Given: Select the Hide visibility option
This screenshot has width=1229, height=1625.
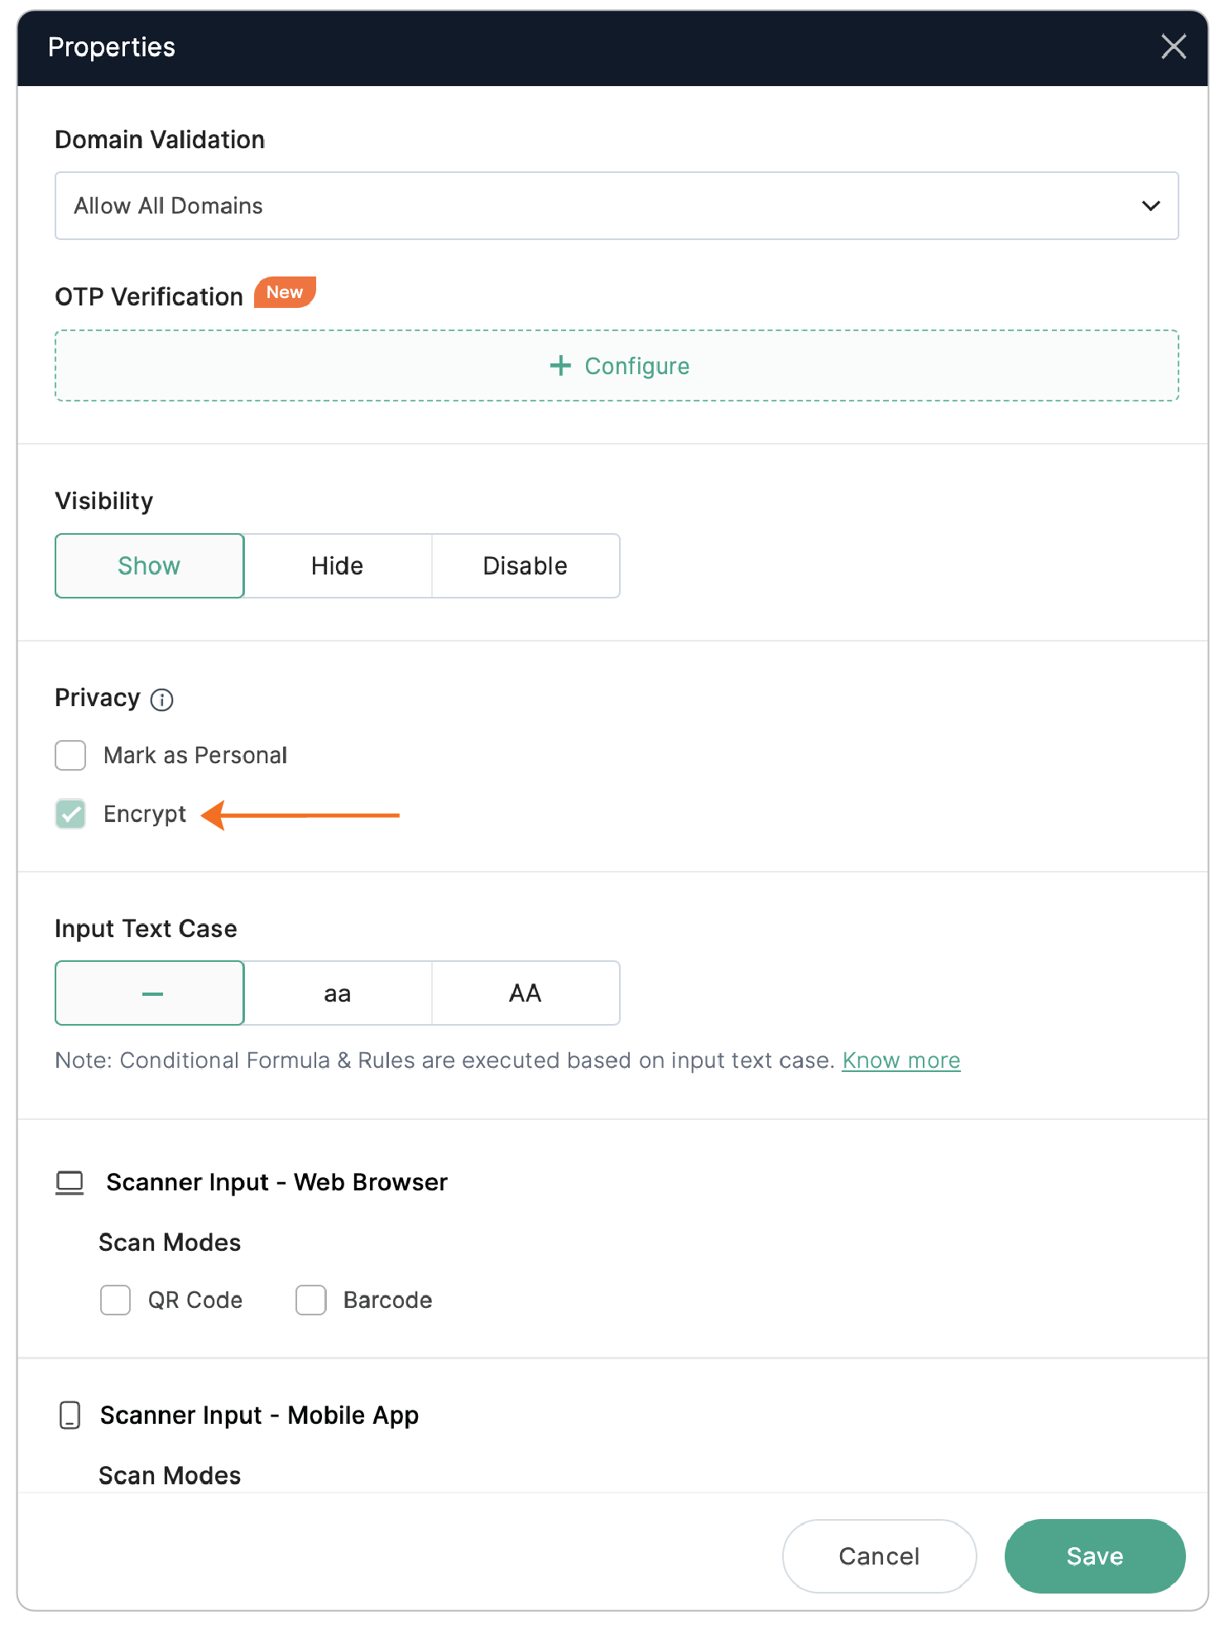Looking at the screenshot, I should point(338,566).
